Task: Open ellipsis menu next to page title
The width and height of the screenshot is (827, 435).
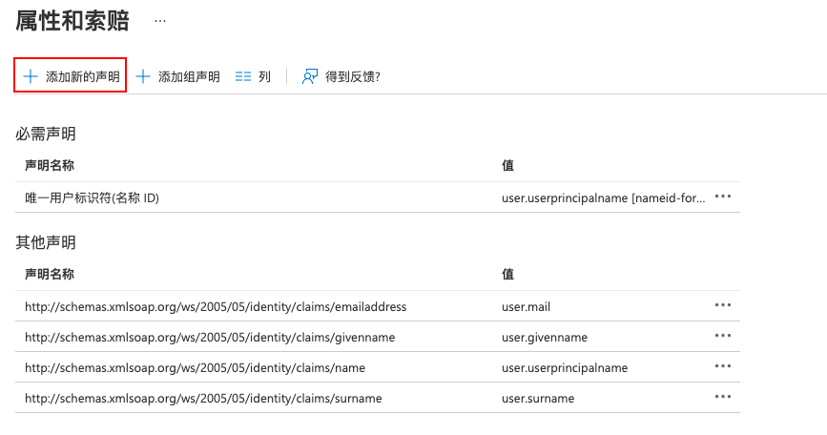Action: click(x=160, y=21)
